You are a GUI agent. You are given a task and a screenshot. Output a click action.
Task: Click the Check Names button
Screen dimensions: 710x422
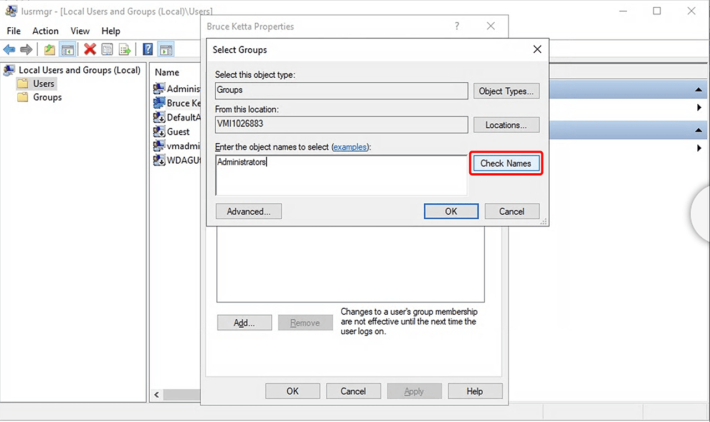[x=505, y=163]
